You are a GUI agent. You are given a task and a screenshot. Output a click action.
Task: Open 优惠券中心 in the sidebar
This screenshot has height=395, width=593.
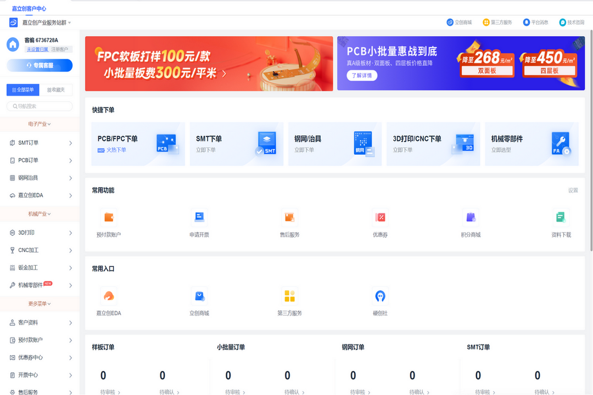click(x=40, y=358)
